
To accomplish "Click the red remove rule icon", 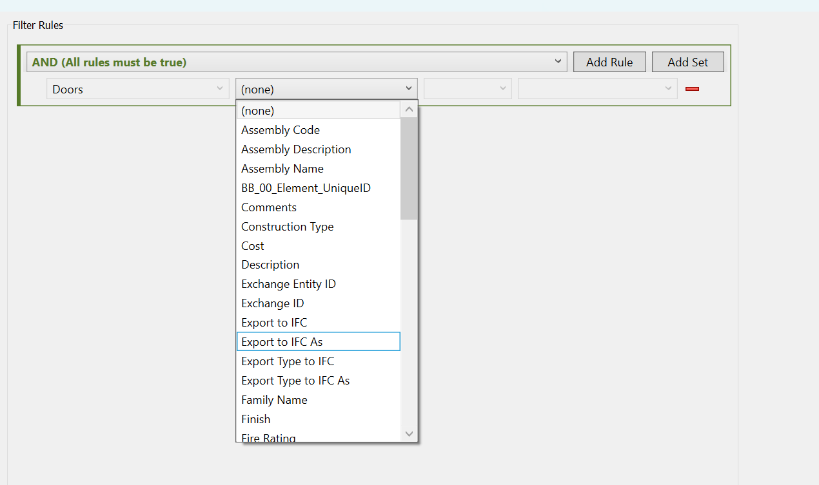I will [692, 89].
